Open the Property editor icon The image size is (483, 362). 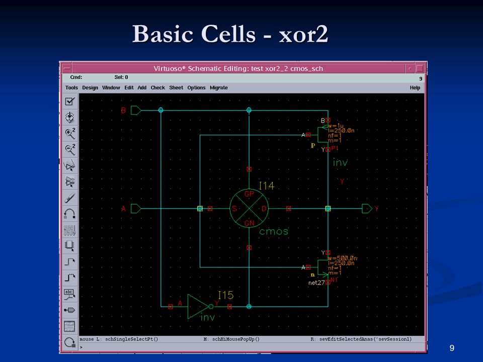point(70,230)
